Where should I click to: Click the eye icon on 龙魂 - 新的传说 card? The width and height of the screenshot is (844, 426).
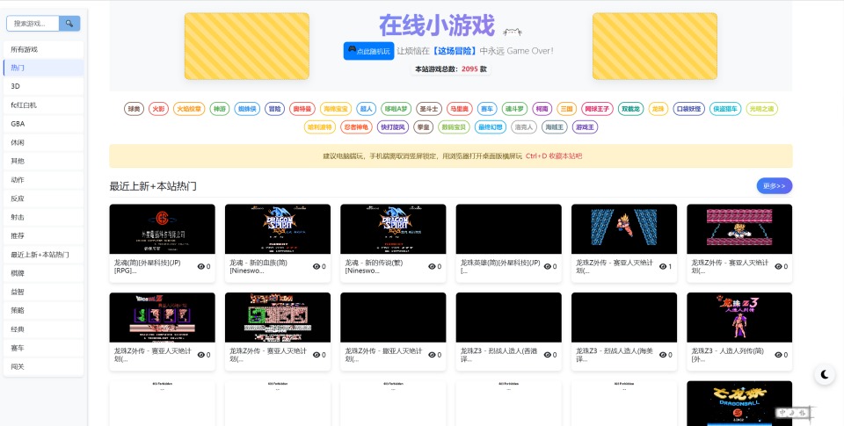(432, 266)
